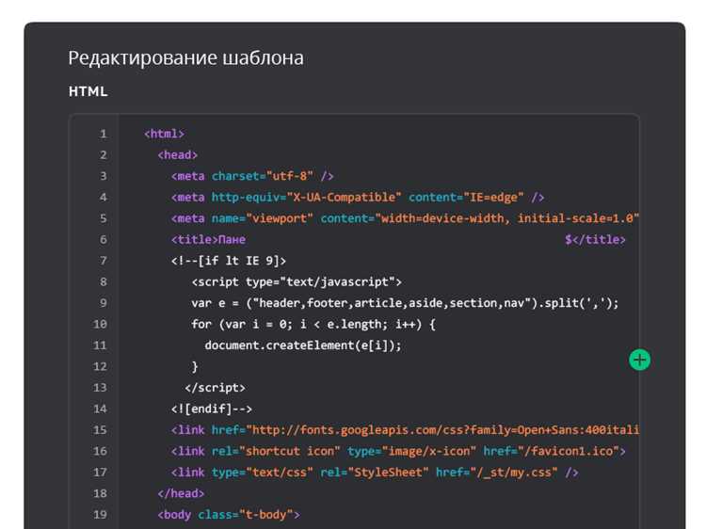Click the charset="utf-8" meta line
Viewport: 706px width, 529px height.
[x=252, y=176]
